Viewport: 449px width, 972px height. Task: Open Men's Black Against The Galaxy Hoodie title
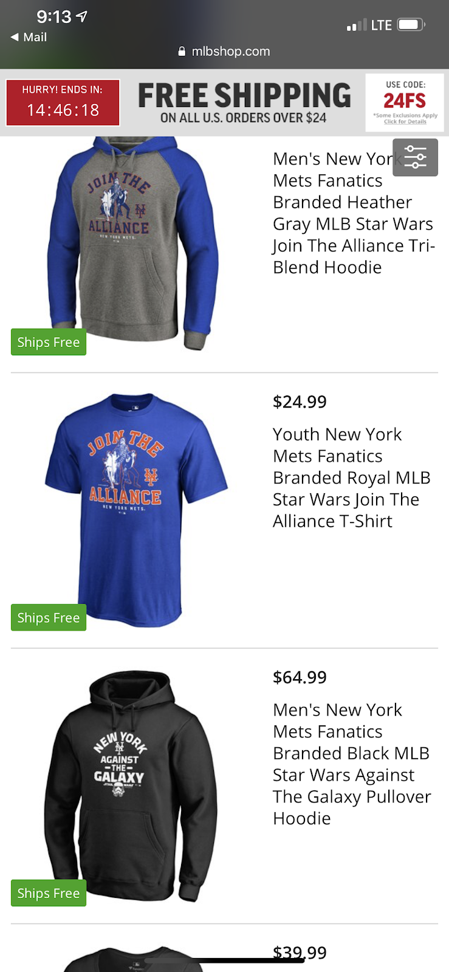[x=352, y=764]
